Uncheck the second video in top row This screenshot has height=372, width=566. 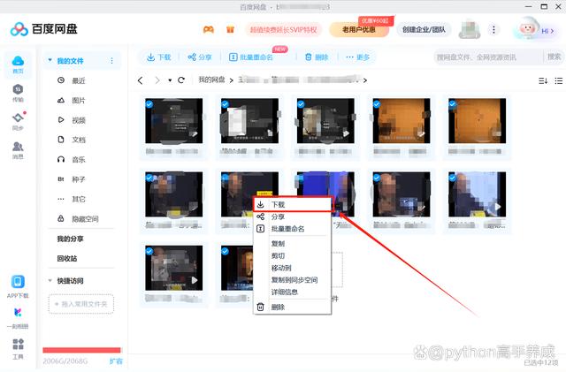click(x=225, y=104)
